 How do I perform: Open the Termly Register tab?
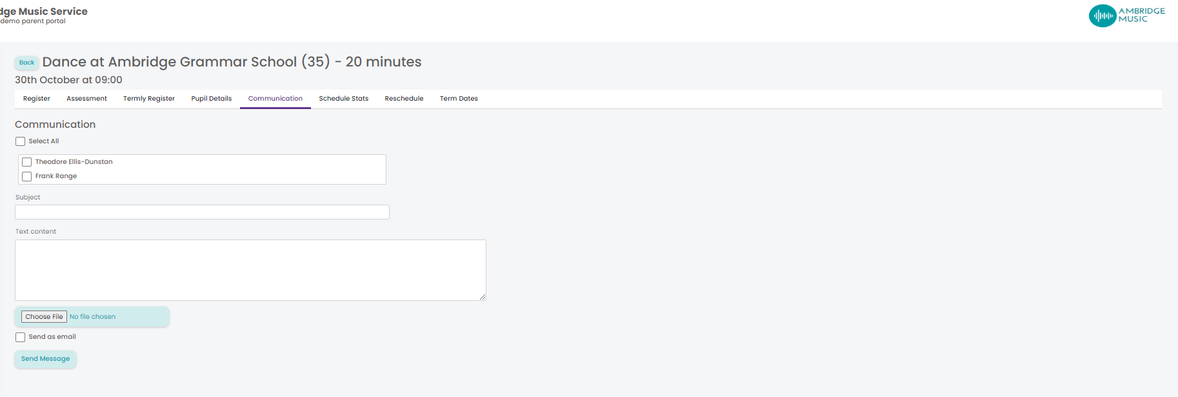point(149,99)
